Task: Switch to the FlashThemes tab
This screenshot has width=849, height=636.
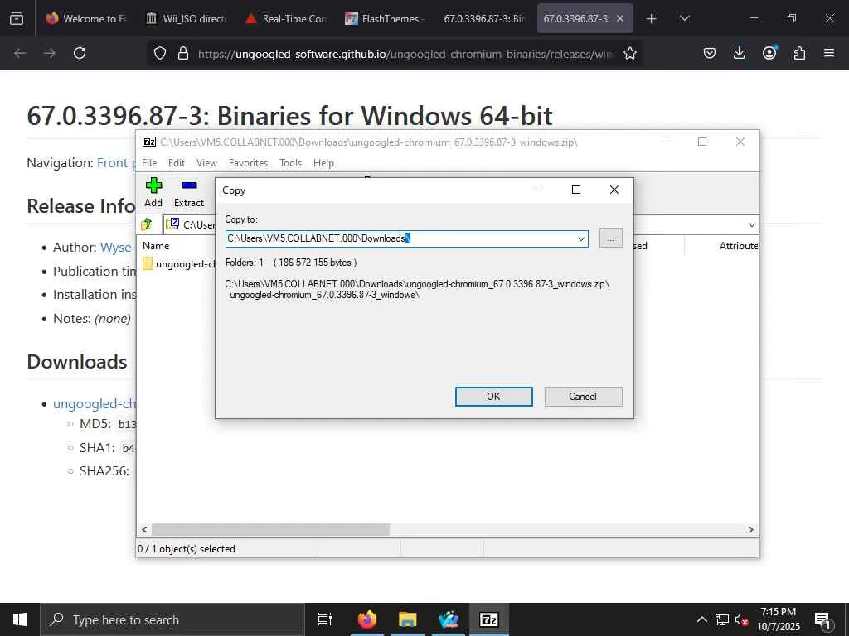Action: pos(385,18)
